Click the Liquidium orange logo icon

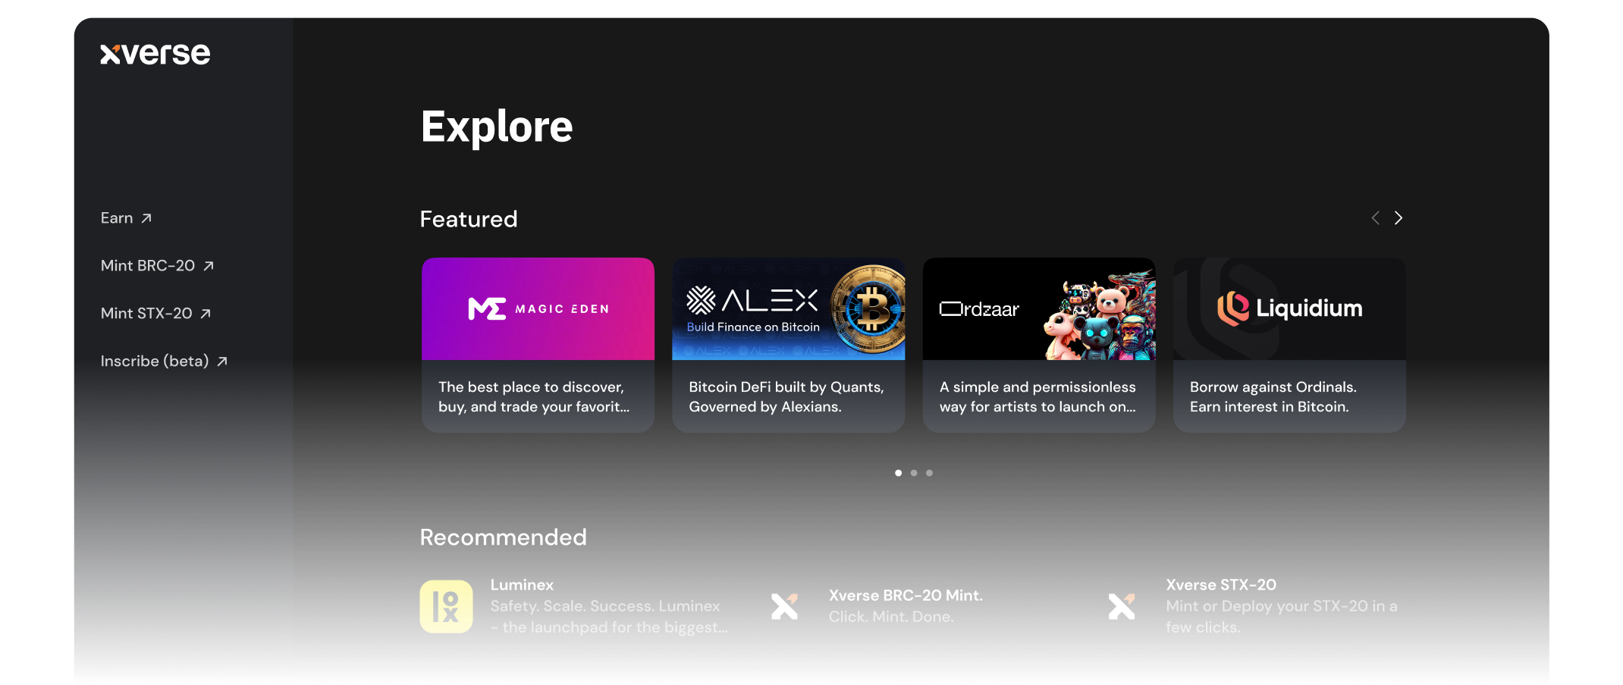tap(1233, 308)
